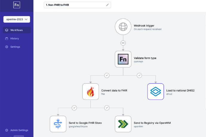The height and width of the screenshot is (137, 206).
Task: Click the Workflows layers icon in sidebar
Action: (x=7, y=30)
